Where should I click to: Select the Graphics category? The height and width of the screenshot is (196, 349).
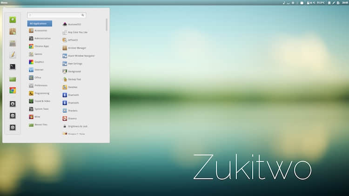click(36, 62)
